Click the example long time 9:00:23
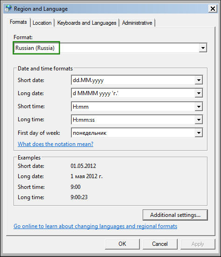 point(79,197)
